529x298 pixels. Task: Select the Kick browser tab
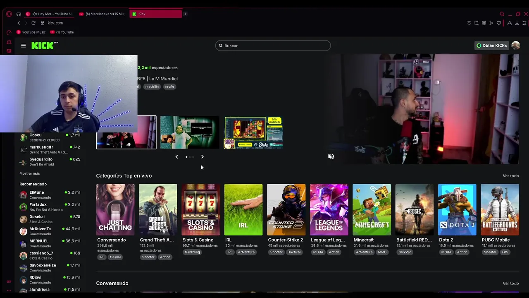(x=156, y=14)
